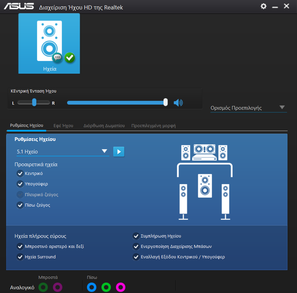The height and width of the screenshot is (293, 297).
Task: Switch to the Εφέ Ήχου tab
Action: pos(63,126)
